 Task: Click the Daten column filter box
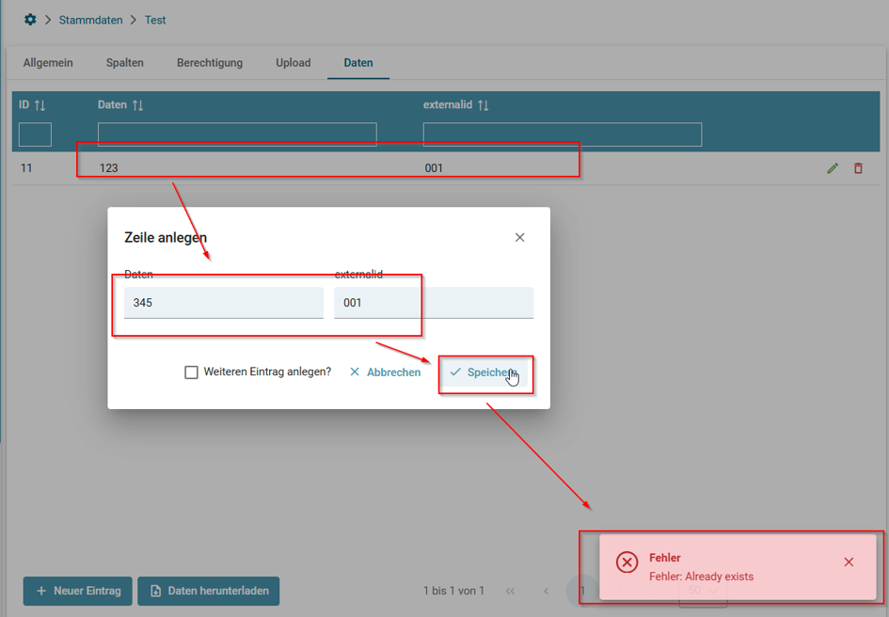pyautogui.click(x=237, y=134)
